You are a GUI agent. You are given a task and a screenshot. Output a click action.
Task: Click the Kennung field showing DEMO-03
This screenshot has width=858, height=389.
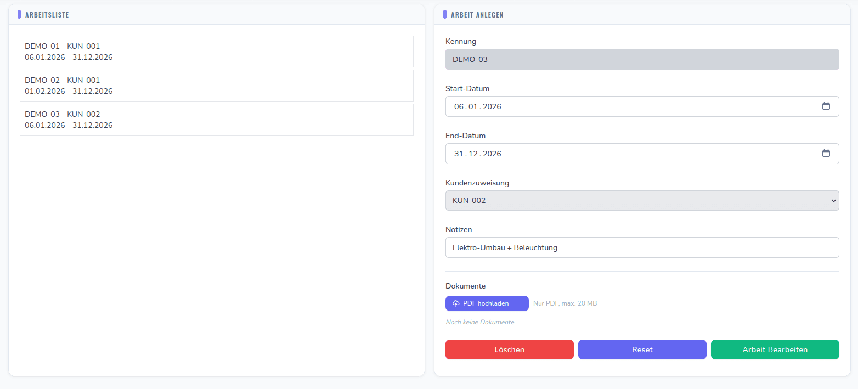642,59
